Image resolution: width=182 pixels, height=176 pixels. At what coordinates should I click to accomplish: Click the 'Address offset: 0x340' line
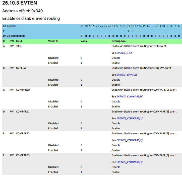[x=22, y=11]
